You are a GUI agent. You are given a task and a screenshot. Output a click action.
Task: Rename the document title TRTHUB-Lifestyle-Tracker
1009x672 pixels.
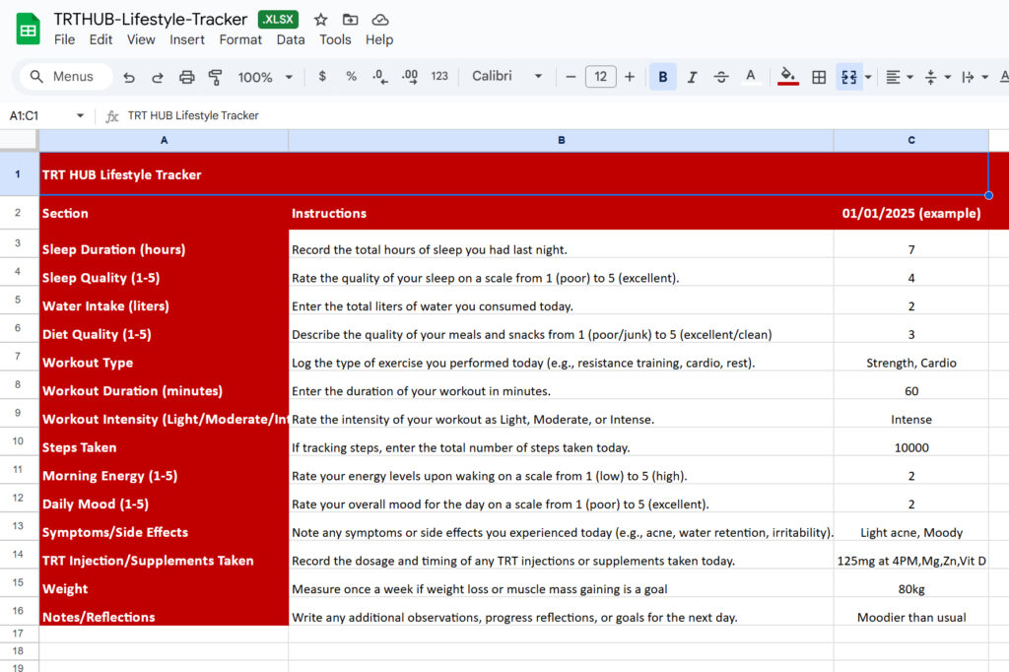tap(151, 20)
